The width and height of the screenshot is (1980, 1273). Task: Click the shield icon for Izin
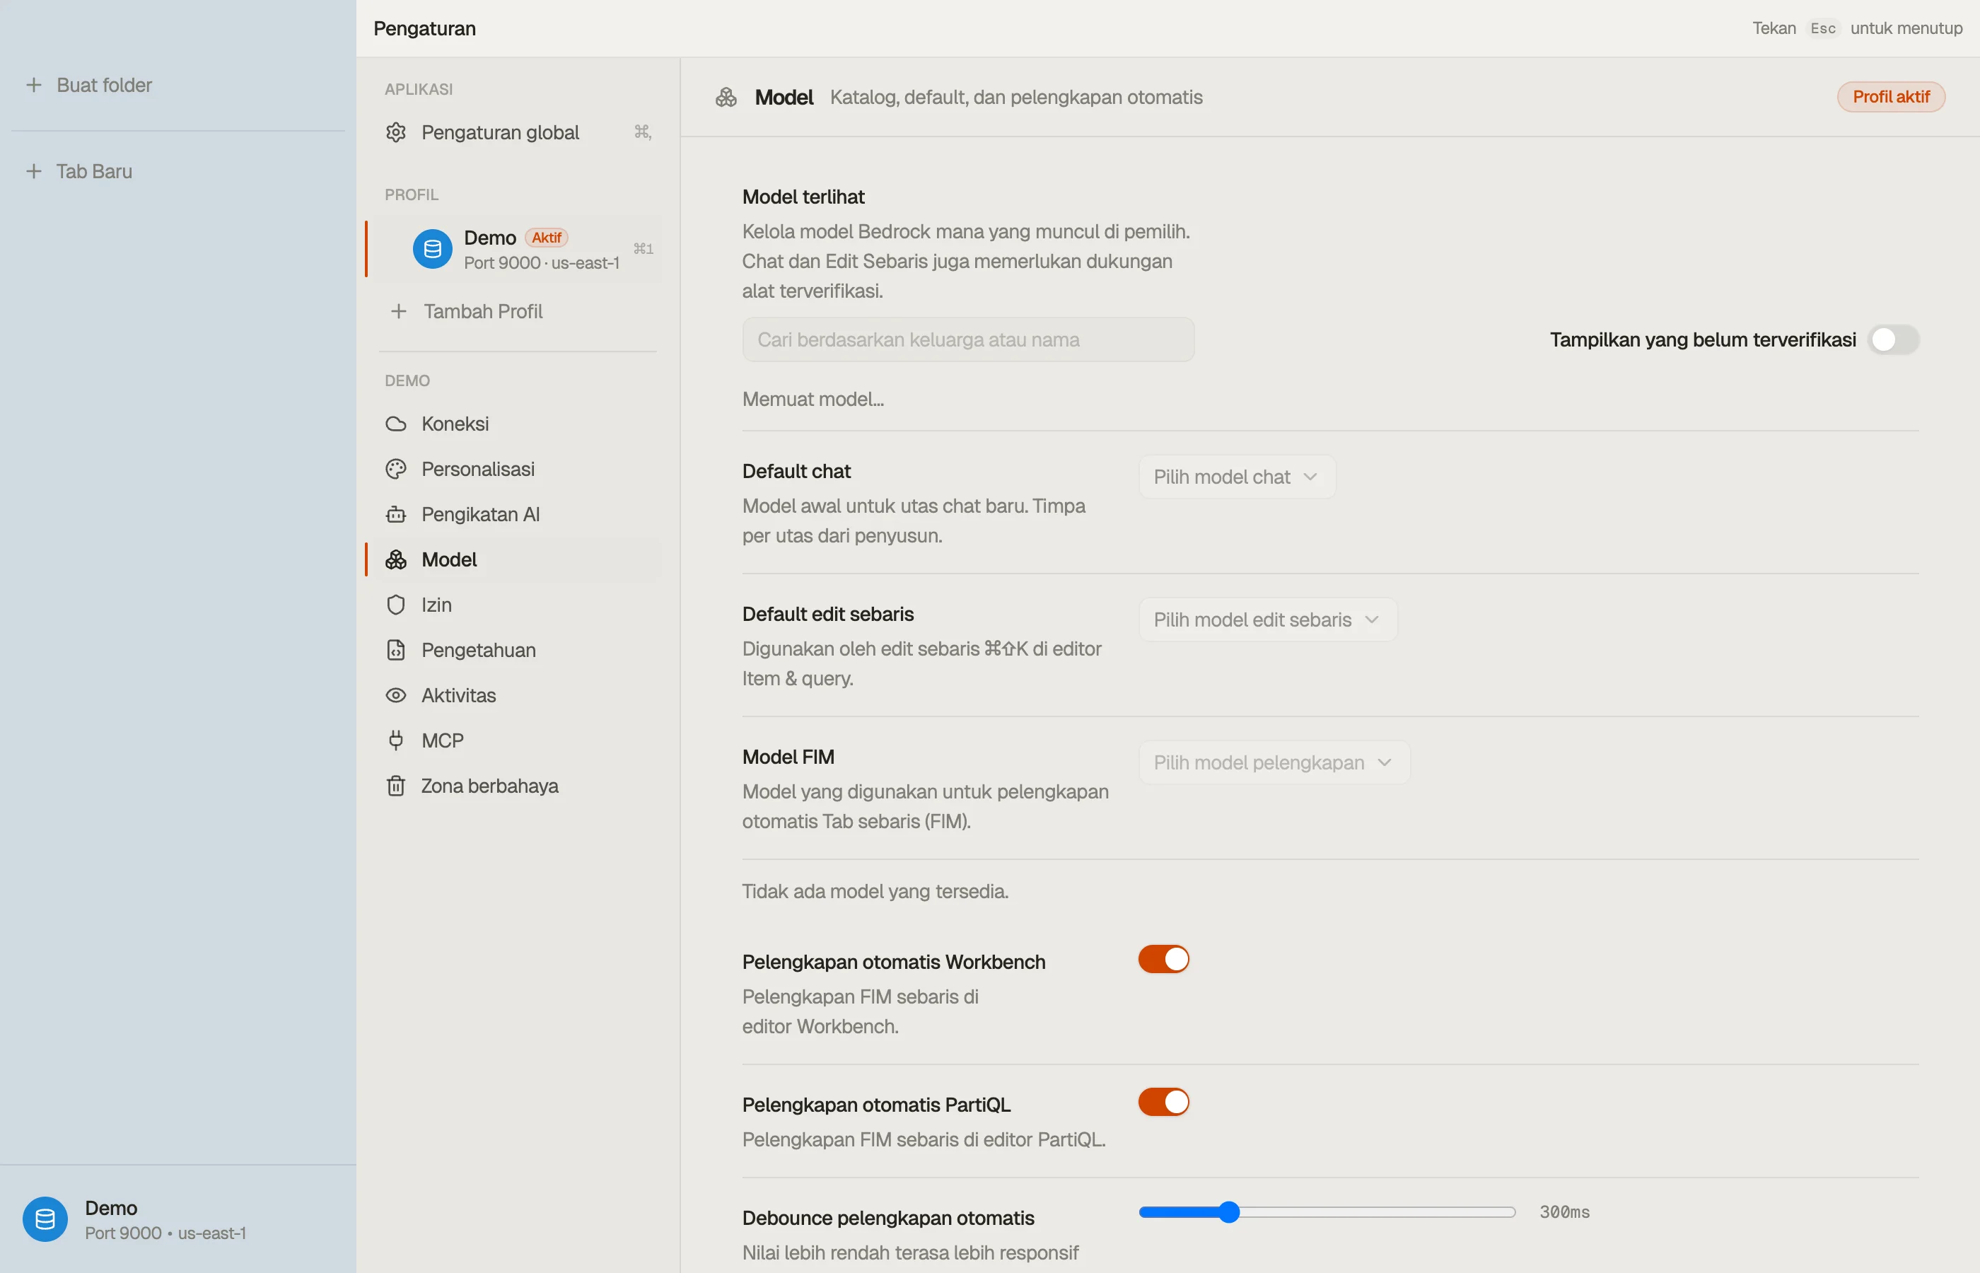pyautogui.click(x=396, y=605)
